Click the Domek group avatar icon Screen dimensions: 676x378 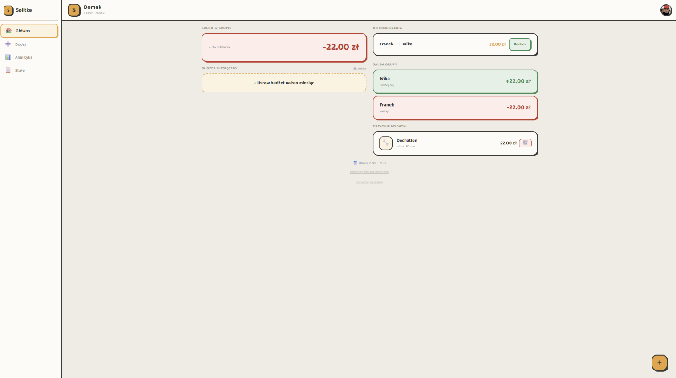point(74,10)
